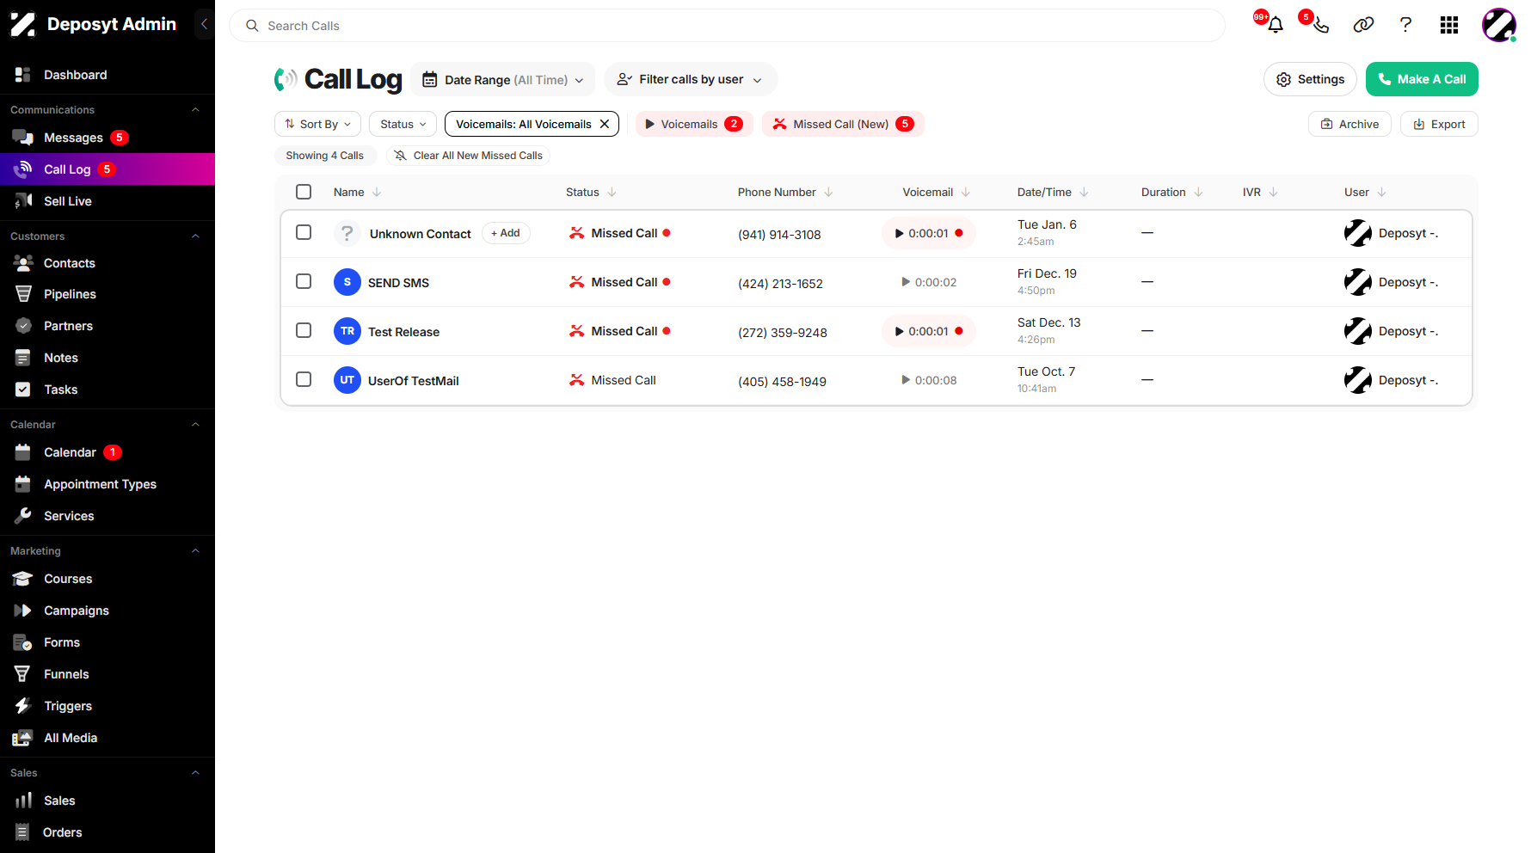Click Clear All New Missed Calls
The image size is (1537, 853).
[x=468, y=156]
